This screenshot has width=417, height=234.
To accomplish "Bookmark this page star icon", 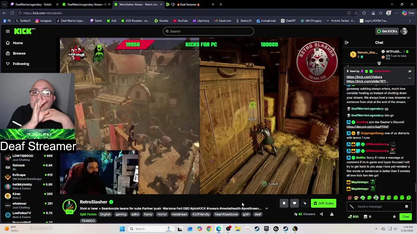I will [x=356, y=13].
